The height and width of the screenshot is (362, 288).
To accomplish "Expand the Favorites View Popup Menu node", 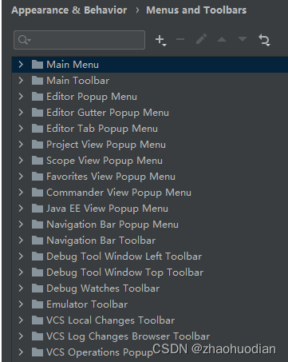I will click(x=21, y=177).
